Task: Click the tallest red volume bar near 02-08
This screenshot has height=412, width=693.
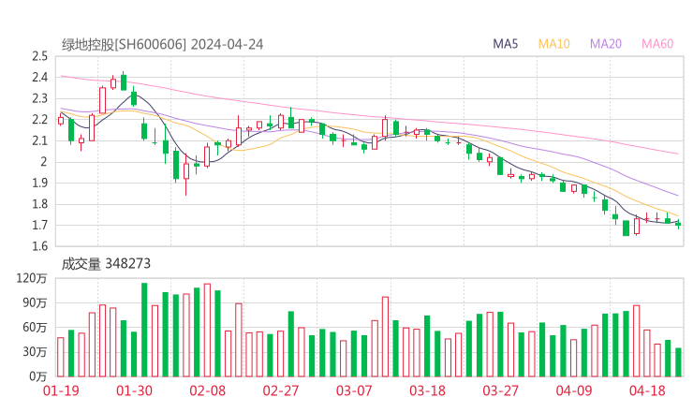Action: [x=207, y=331]
